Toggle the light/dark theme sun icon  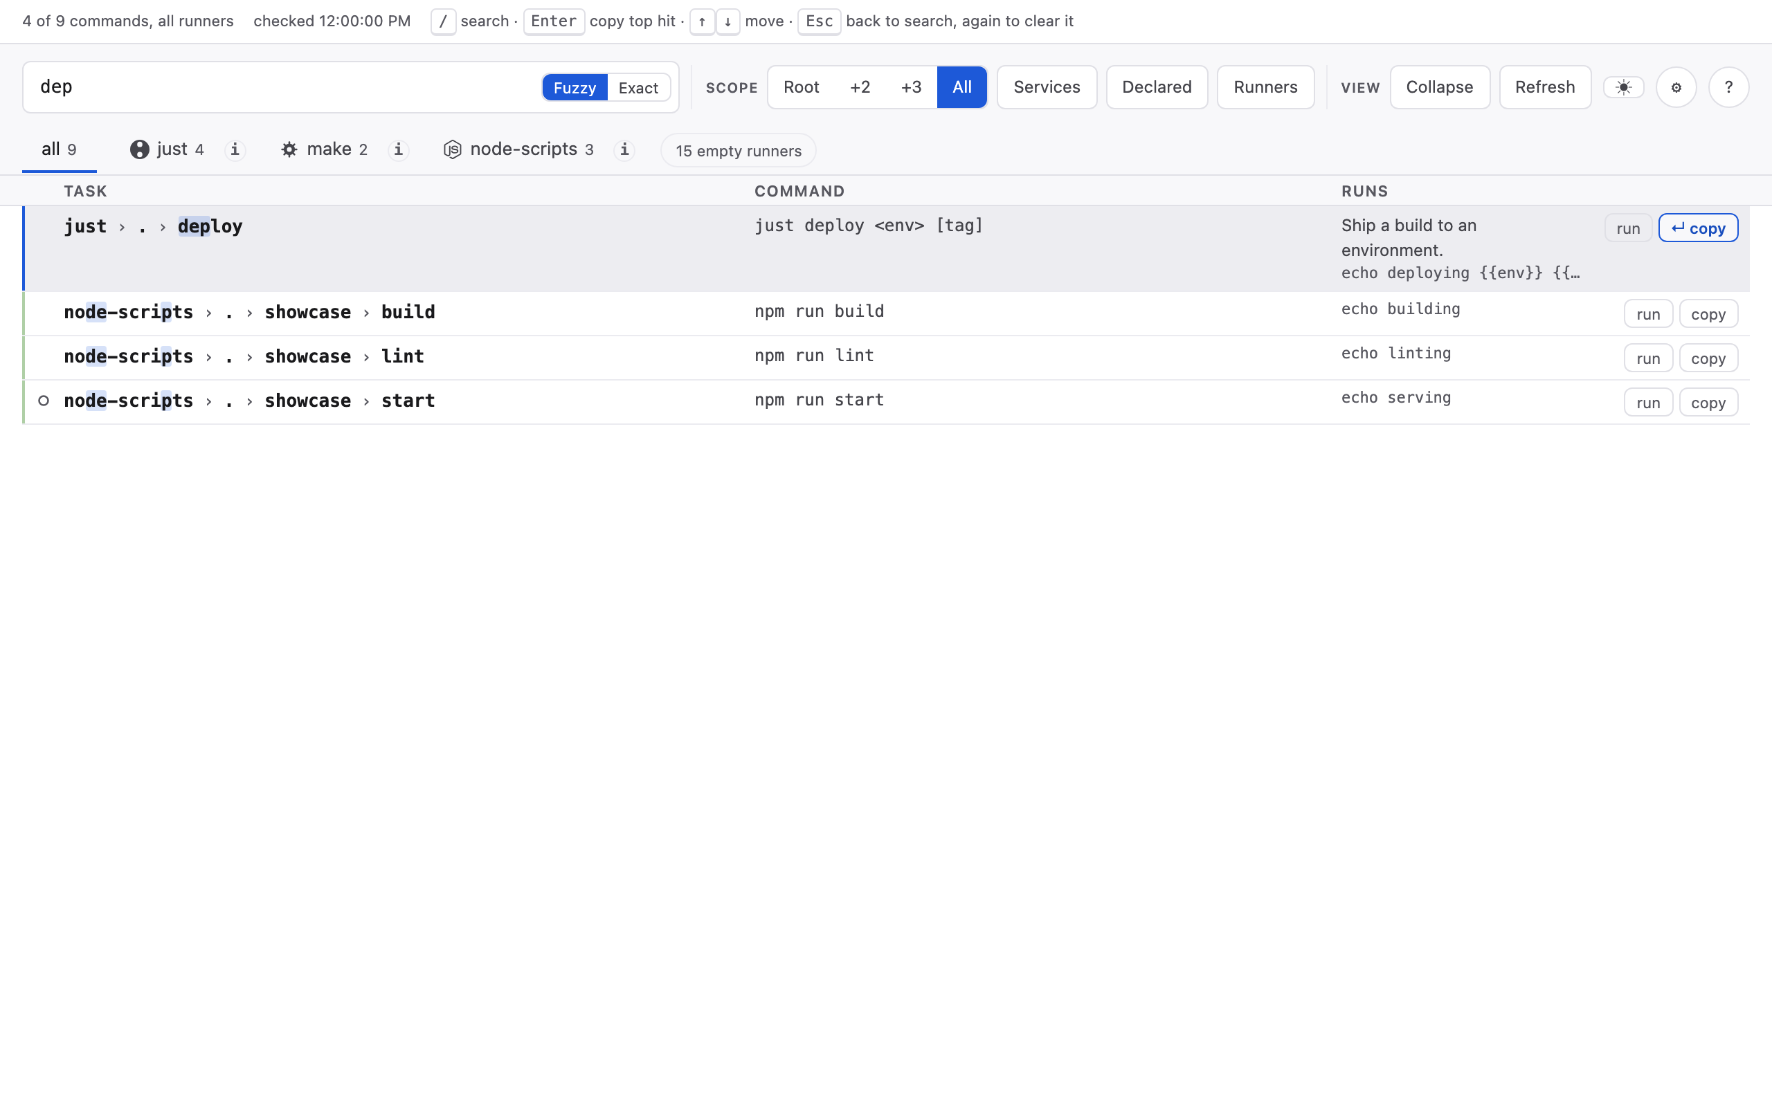(x=1623, y=87)
